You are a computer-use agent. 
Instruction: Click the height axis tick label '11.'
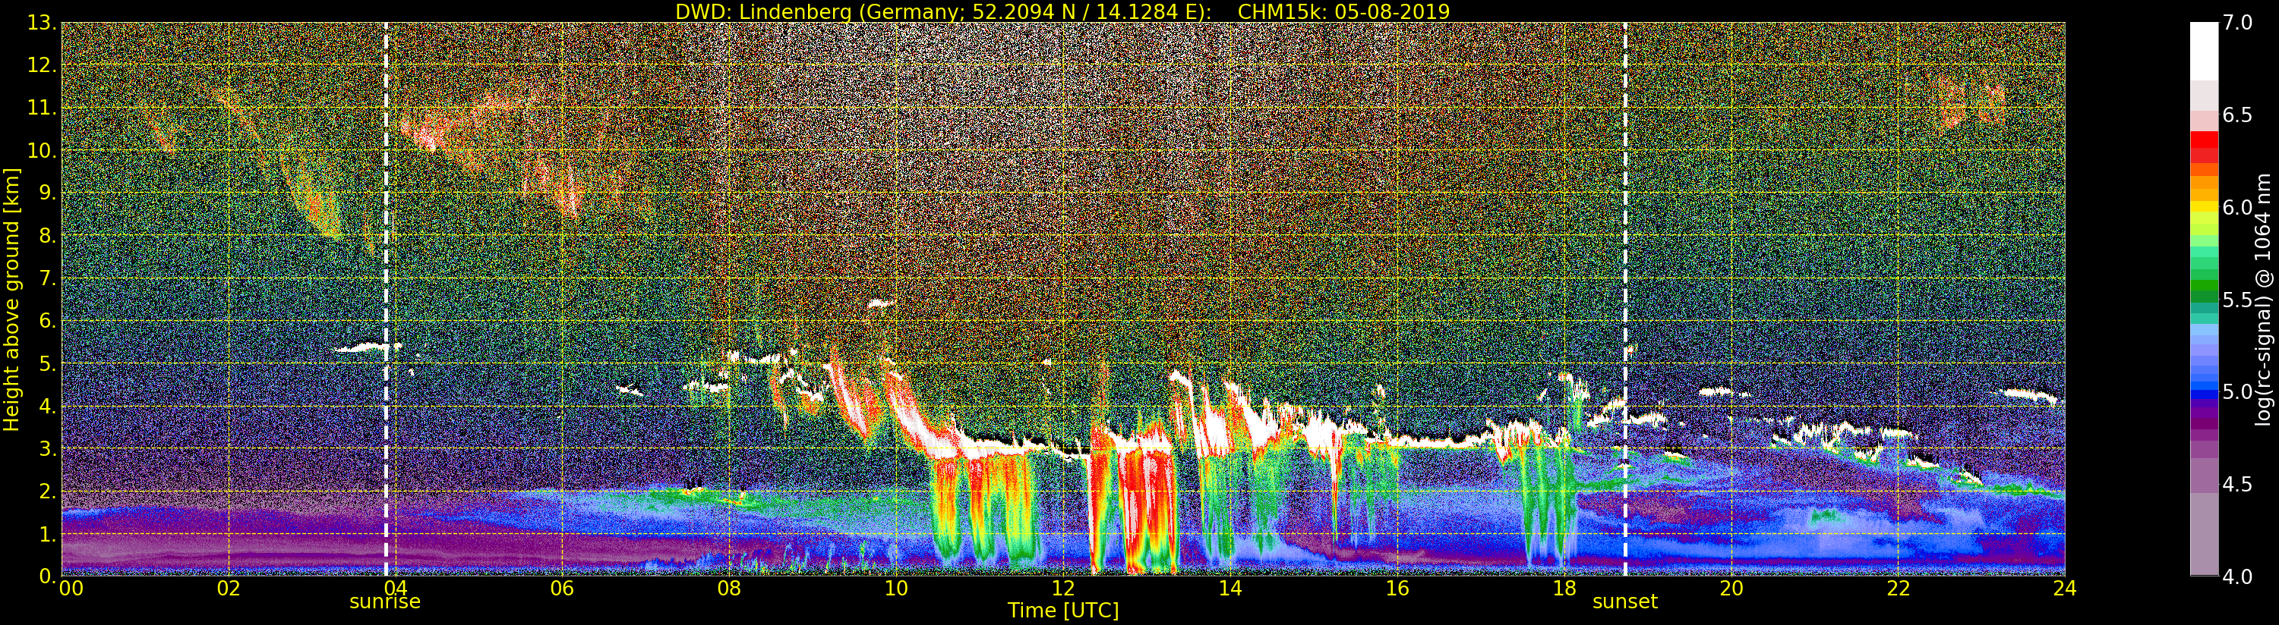tap(42, 108)
